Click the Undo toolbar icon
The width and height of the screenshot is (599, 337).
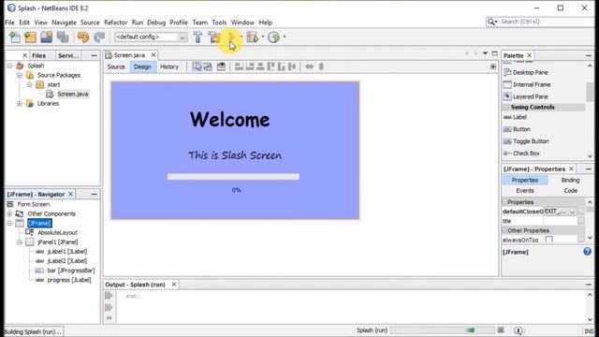click(83, 37)
